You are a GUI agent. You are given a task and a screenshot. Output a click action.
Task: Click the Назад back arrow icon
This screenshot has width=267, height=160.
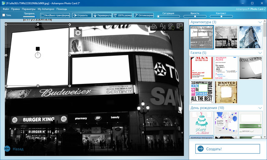pyautogui.click(x=8, y=149)
